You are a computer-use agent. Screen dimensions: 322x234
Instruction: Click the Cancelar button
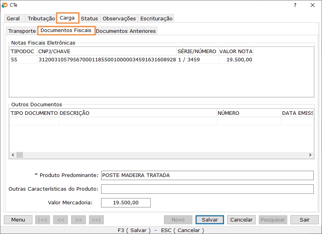[241, 220]
